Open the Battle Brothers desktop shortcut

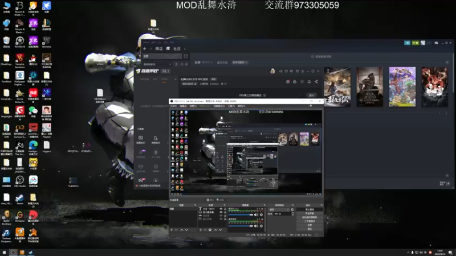[x=6, y=218]
